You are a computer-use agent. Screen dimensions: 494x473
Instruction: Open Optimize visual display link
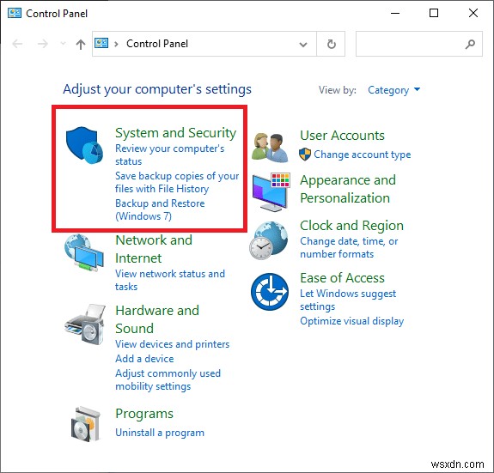352,321
